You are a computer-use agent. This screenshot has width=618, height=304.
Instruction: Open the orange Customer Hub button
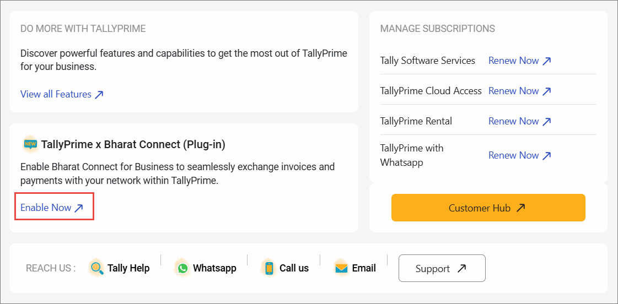point(488,208)
